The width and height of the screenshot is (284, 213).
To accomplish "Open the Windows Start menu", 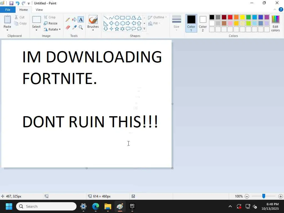I will coord(9,206).
